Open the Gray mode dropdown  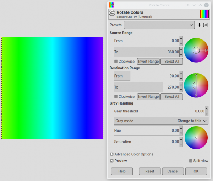pyautogui.click(x=161, y=121)
